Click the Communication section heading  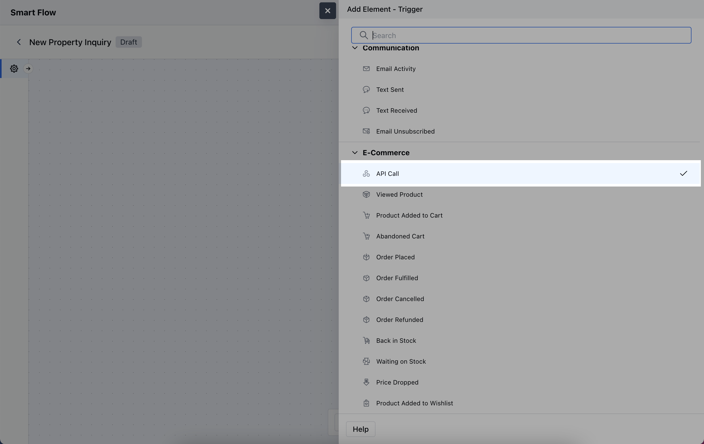(x=391, y=48)
